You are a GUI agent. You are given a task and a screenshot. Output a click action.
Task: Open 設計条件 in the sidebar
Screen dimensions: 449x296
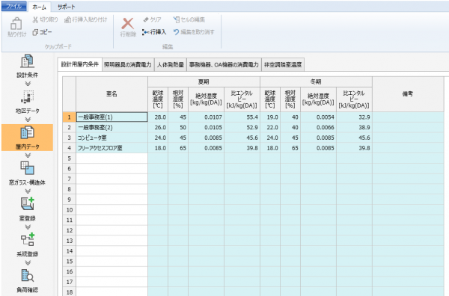pyautogui.click(x=27, y=66)
